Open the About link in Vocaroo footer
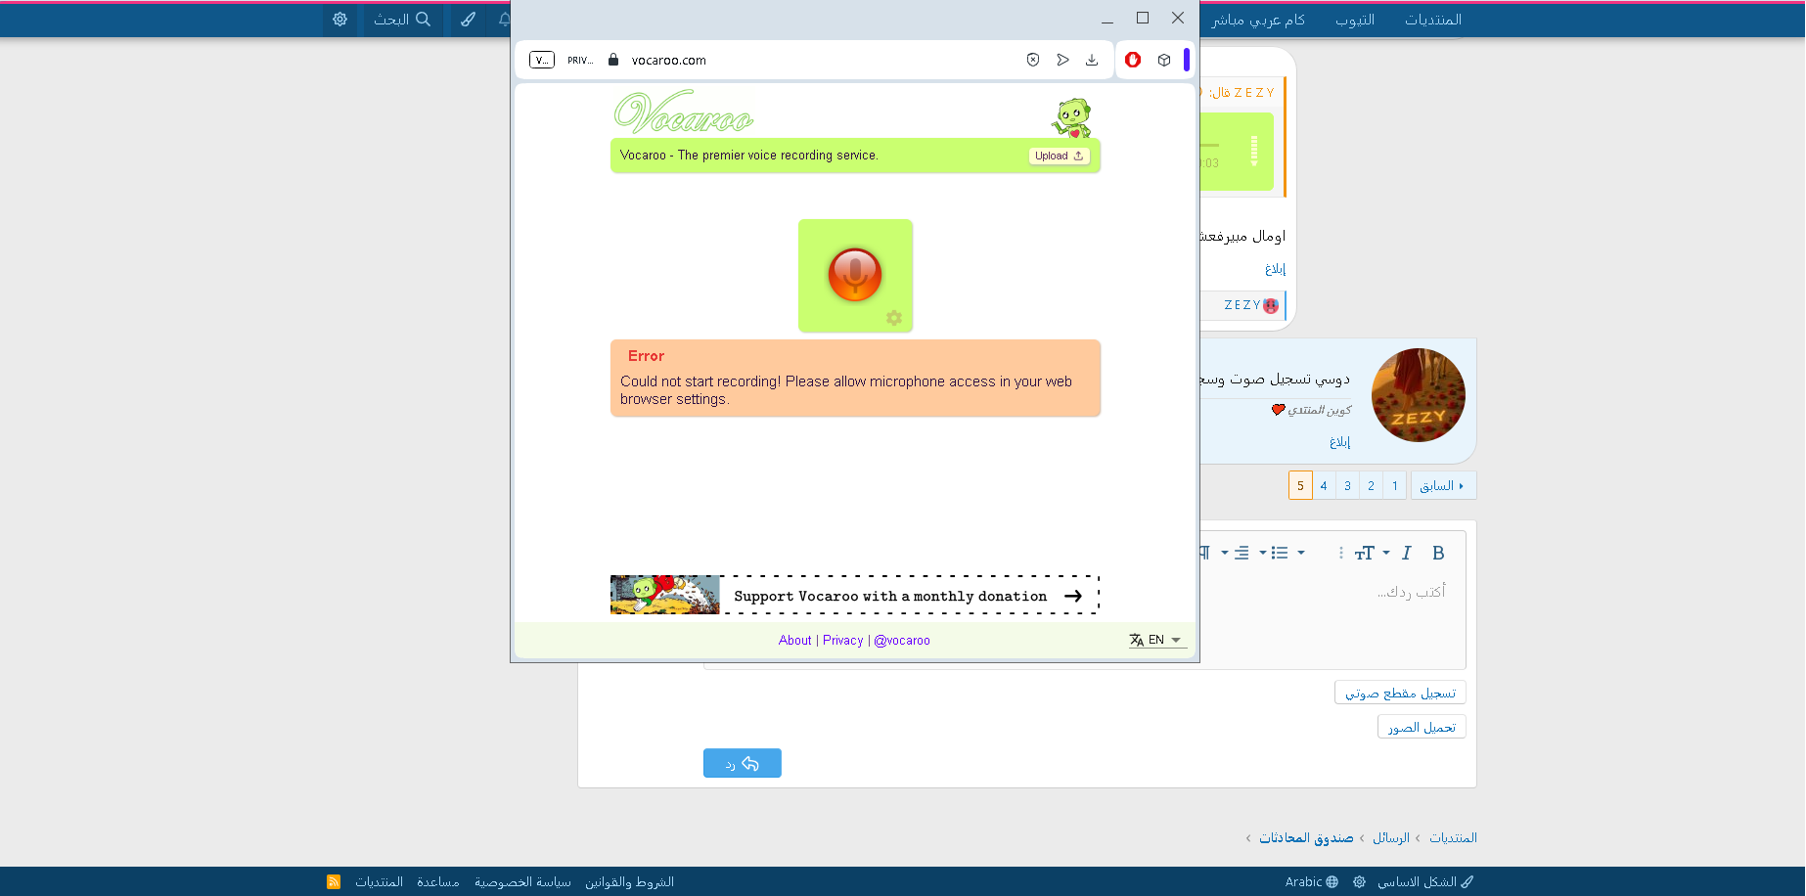 point(794,641)
